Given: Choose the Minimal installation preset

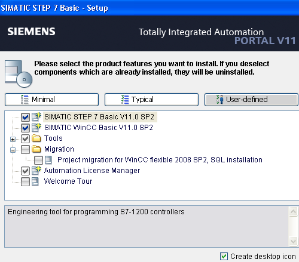Looking at the screenshot, I should [51, 100].
